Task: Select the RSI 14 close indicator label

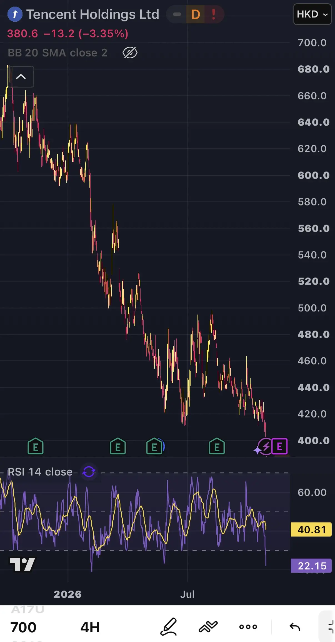Action: [x=40, y=472]
